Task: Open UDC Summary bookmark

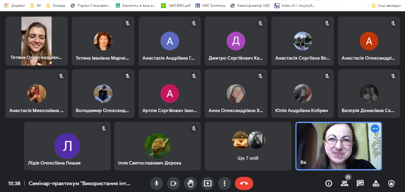Action: (211, 5)
